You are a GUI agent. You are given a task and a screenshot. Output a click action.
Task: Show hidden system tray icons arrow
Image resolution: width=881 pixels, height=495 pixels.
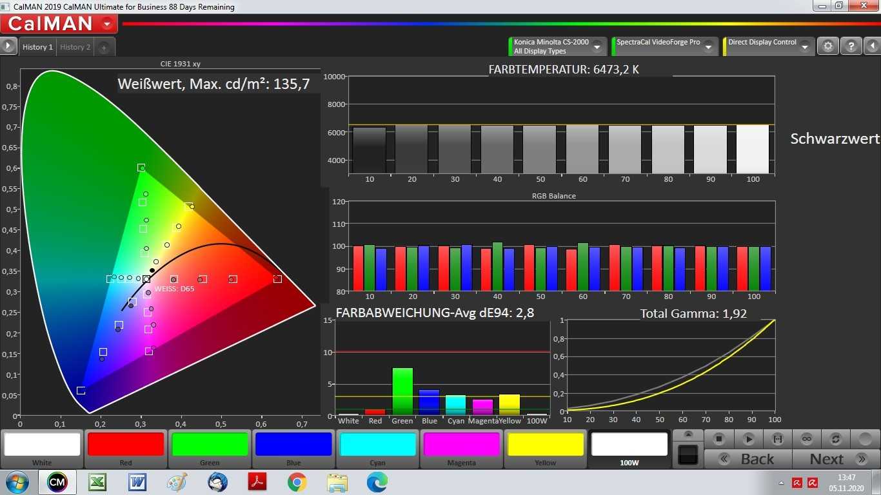(782, 483)
